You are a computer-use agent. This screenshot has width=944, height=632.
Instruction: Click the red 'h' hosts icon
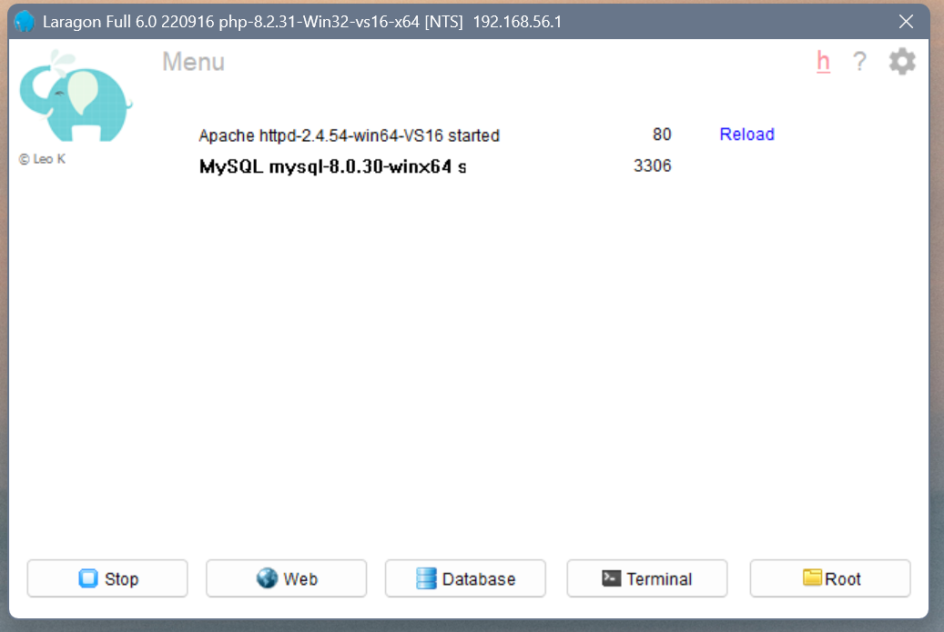(x=823, y=61)
